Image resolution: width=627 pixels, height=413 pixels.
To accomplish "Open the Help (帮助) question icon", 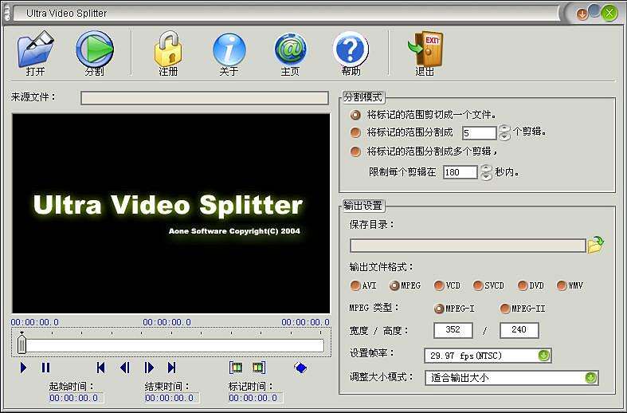I will pyautogui.click(x=351, y=49).
